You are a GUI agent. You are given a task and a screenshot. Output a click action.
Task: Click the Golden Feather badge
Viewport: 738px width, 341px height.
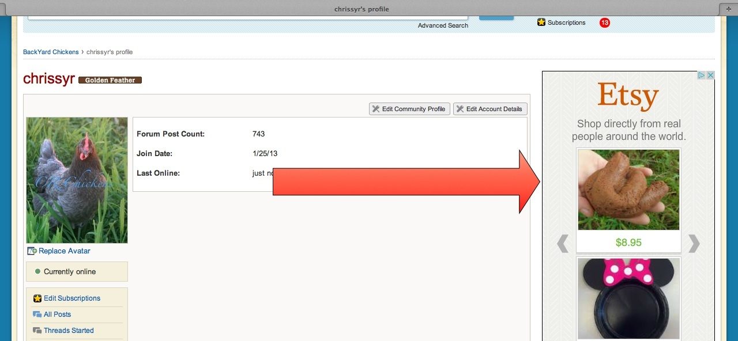coord(110,80)
